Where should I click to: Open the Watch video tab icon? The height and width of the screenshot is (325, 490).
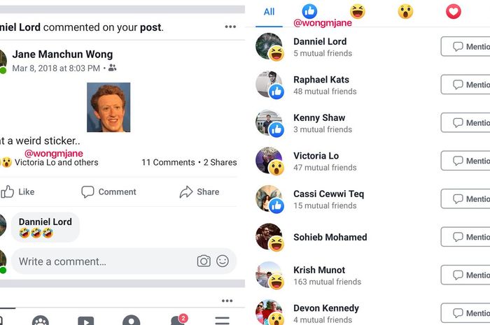[x=86, y=321]
